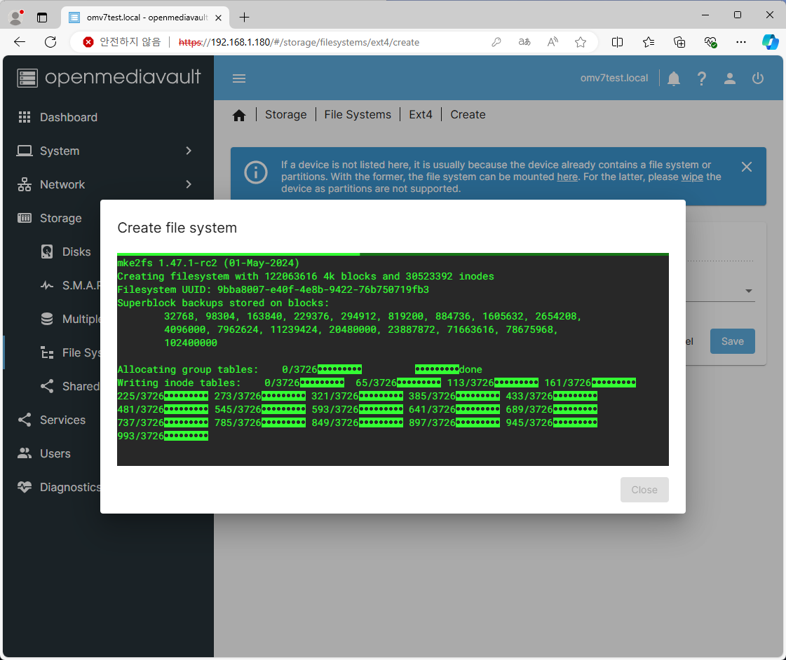Open browser collections icon
The height and width of the screenshot is (660, 786).
(x=679, y=42)
